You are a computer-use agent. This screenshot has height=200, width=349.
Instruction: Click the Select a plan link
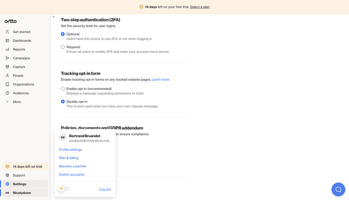point(199,7)
